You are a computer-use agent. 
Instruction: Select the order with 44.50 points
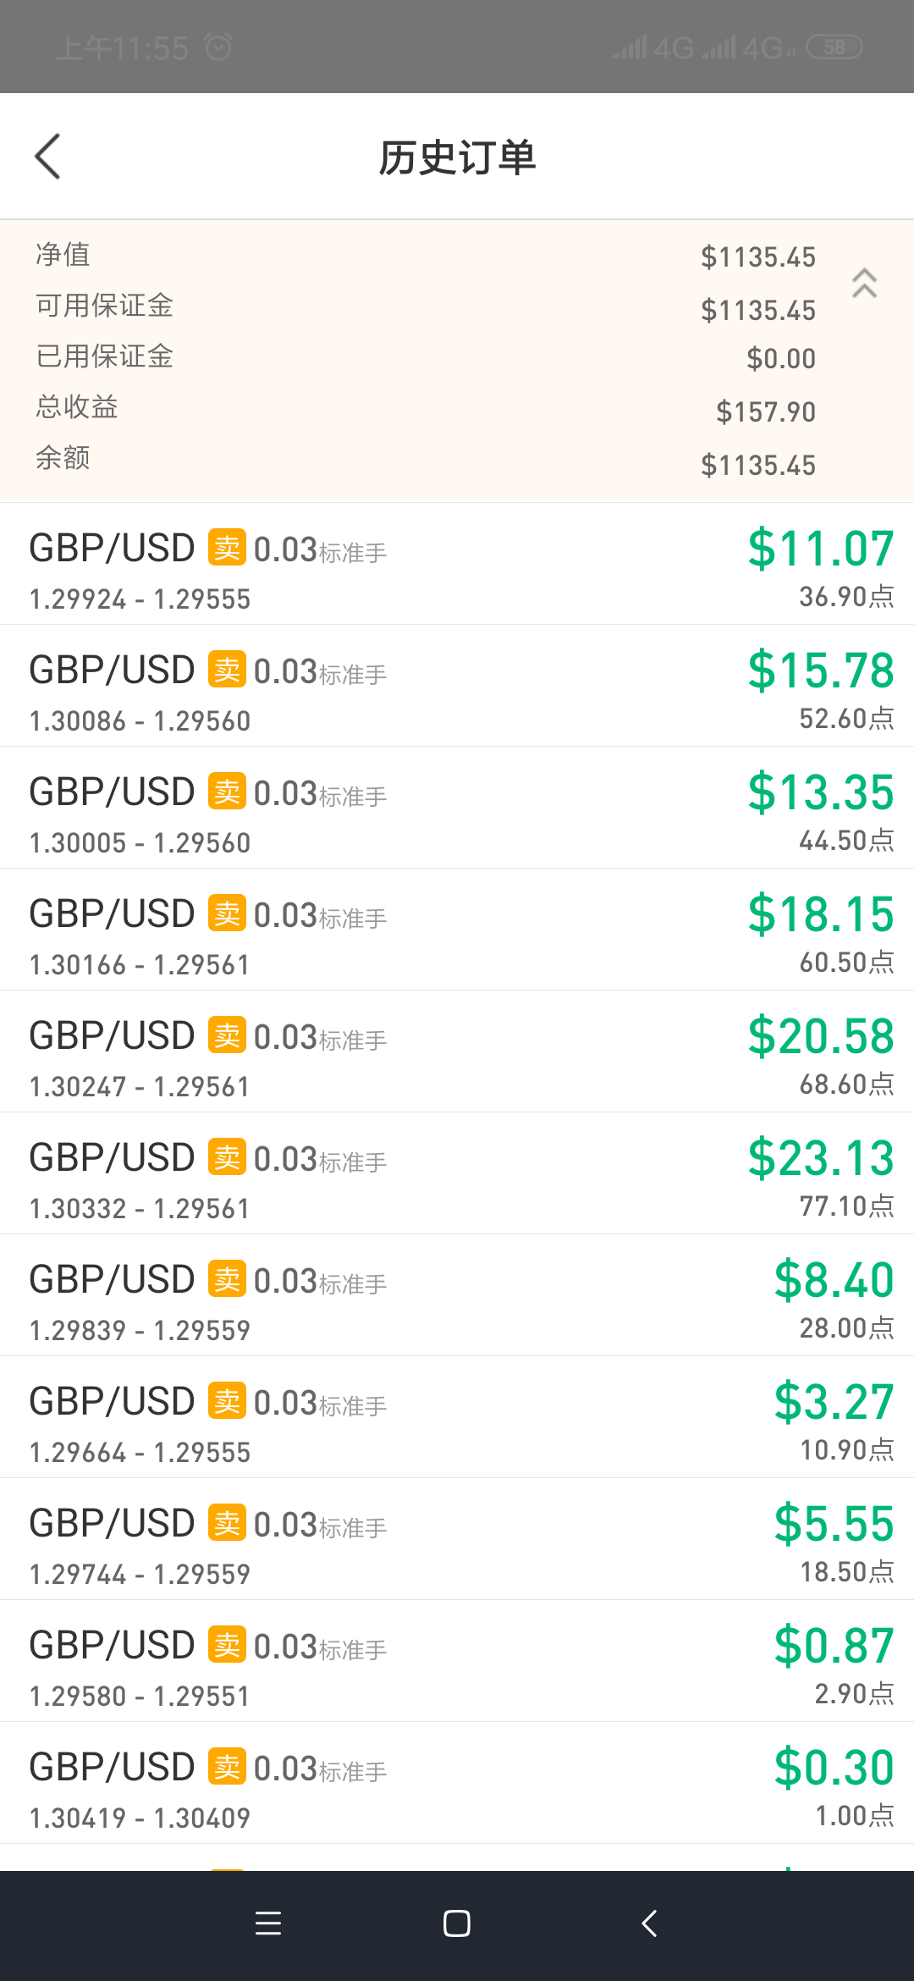tap(457, 808)
